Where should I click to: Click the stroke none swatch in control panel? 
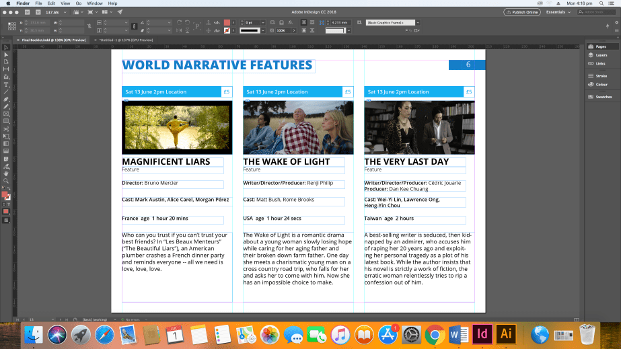click(227, 30)
